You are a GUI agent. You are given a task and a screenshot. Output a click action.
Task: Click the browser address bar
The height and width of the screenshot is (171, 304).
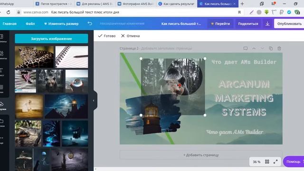[x=128, y=12]
